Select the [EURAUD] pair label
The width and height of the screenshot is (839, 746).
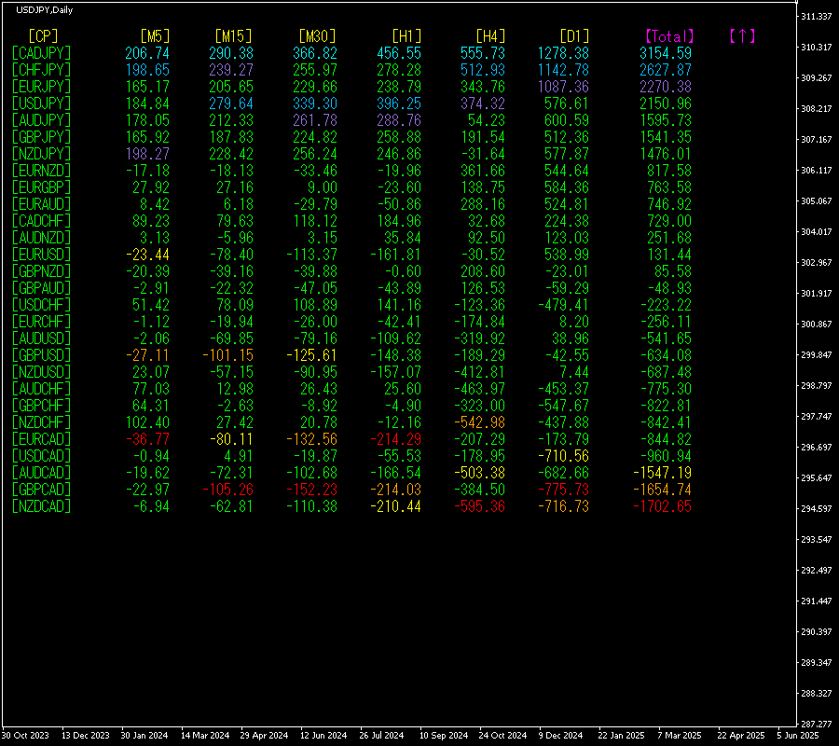pos(41,204)
